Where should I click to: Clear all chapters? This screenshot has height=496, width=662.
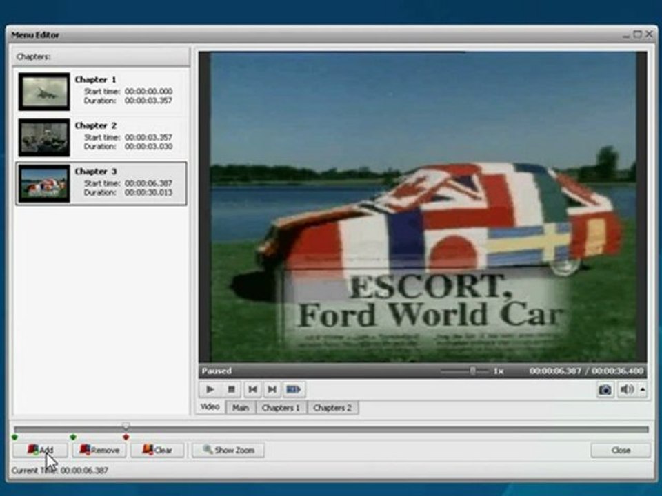click(x=157, y=450)
